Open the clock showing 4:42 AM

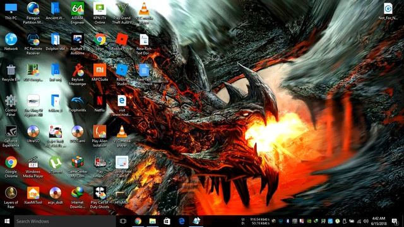click(379, 221)
